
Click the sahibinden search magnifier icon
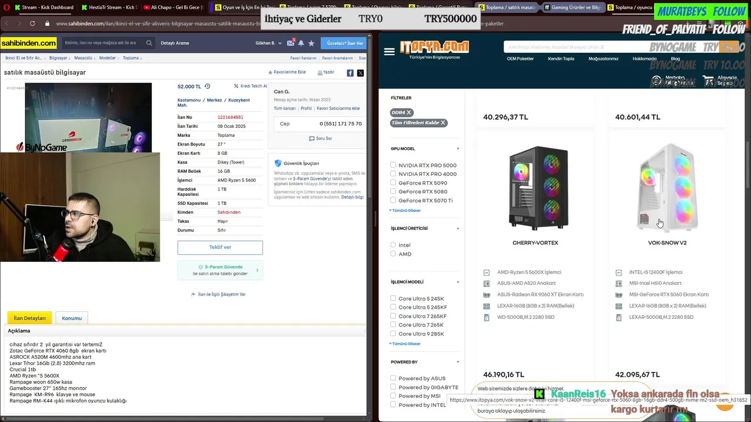click(149, 43)
